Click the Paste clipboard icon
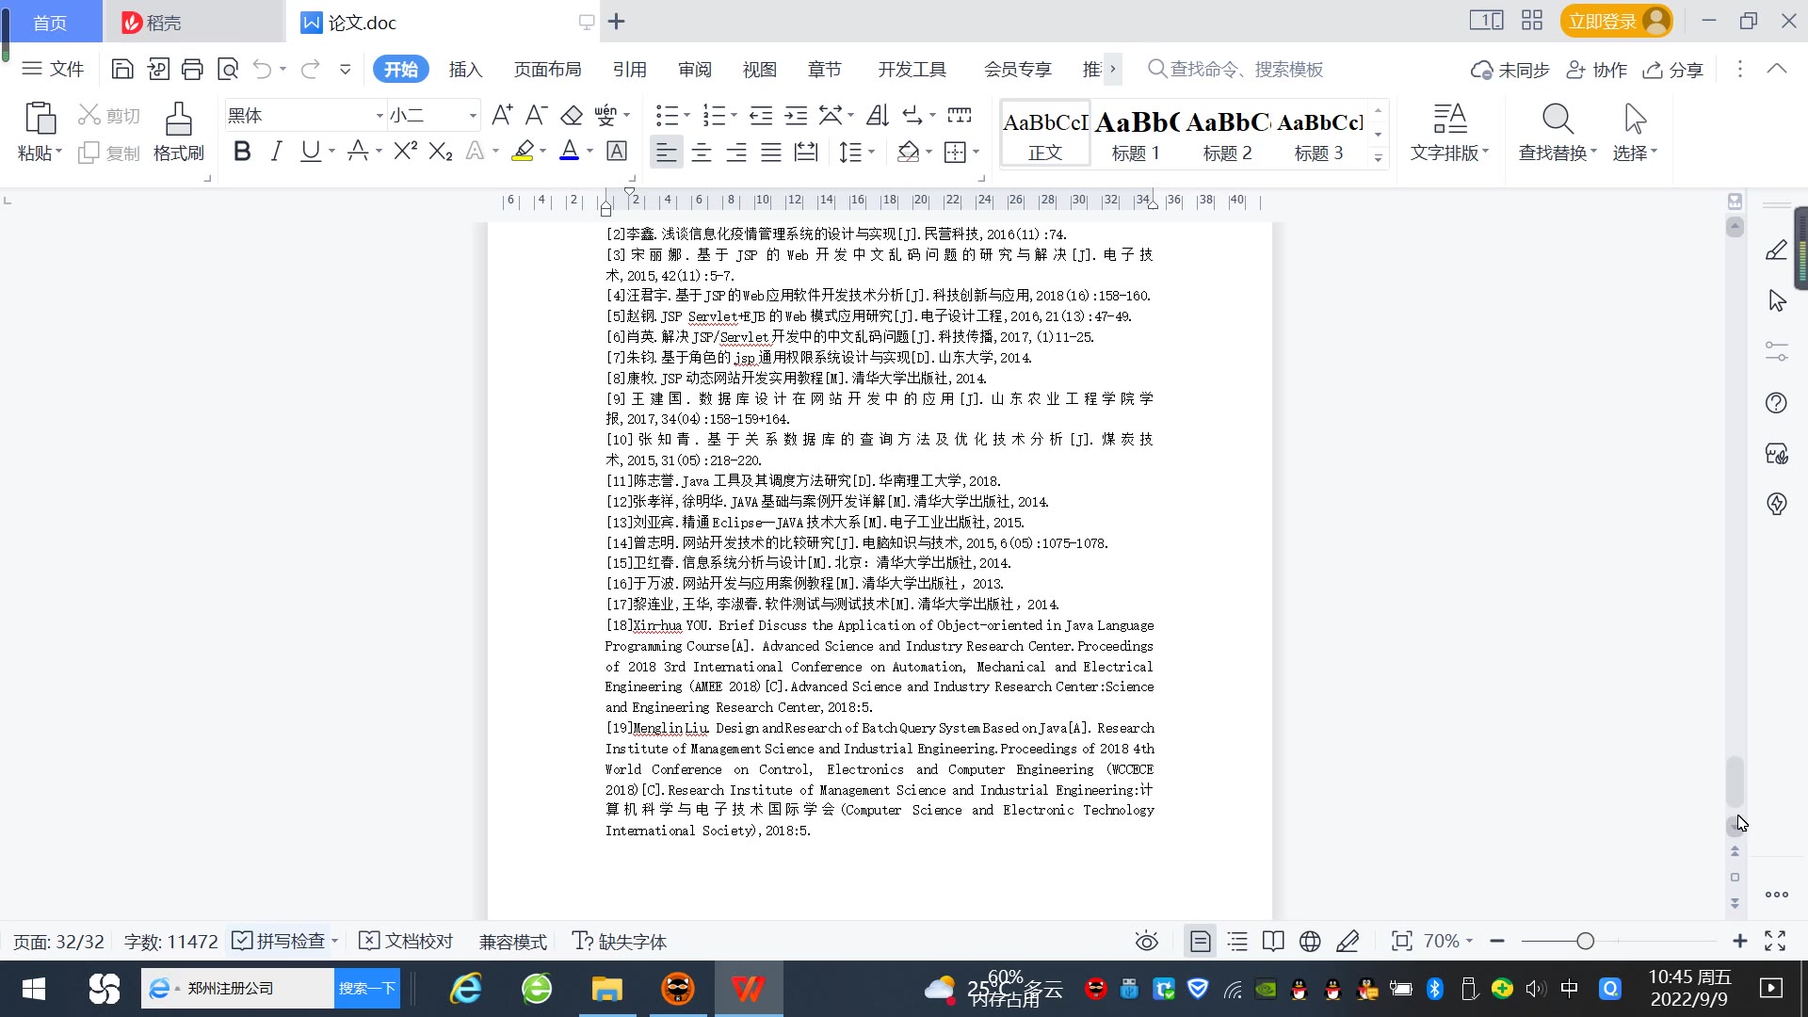 [40, 120]
